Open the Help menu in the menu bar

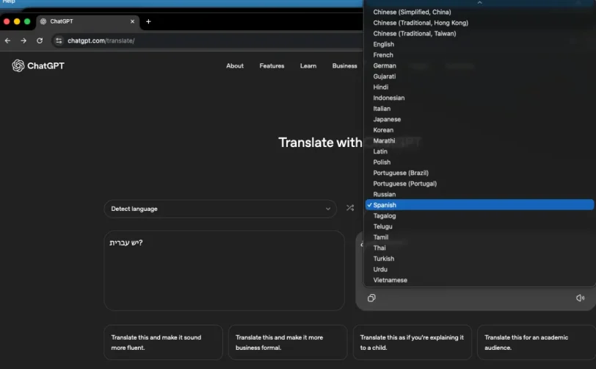9,2
